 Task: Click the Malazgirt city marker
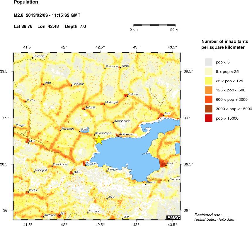coord(104,104)
